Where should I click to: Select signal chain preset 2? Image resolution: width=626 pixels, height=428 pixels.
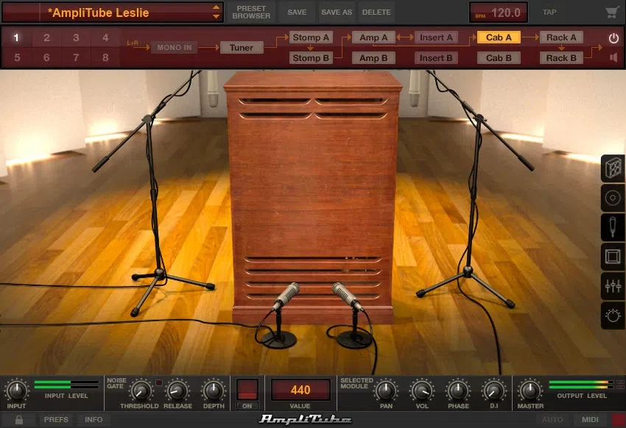click(46, 38)
